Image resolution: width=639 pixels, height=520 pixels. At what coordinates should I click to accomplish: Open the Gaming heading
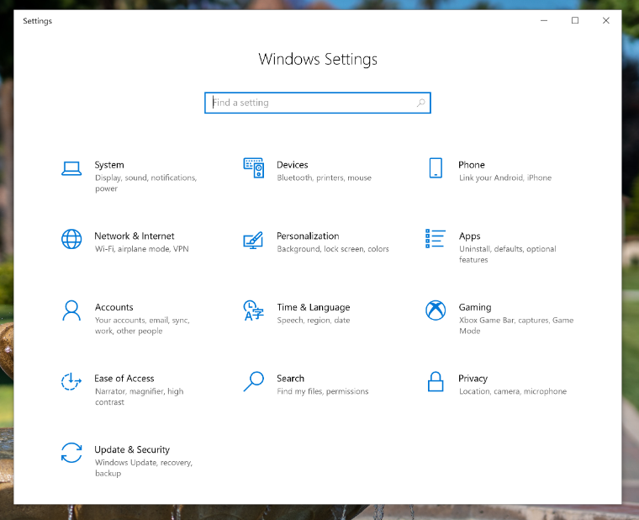point(475,307)
